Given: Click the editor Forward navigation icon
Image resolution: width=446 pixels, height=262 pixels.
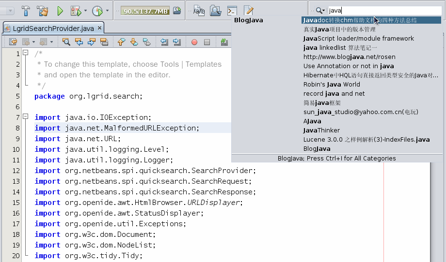Looking at the screenshot, I should [x=43, y=42].
